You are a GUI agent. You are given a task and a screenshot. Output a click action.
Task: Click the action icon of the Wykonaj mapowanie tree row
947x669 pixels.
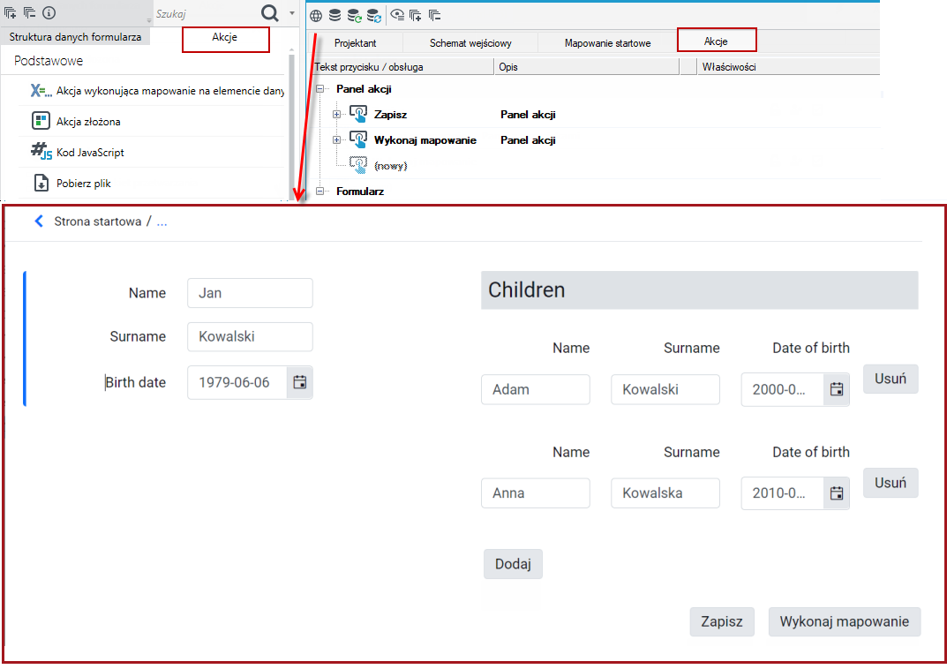point(358,139)
